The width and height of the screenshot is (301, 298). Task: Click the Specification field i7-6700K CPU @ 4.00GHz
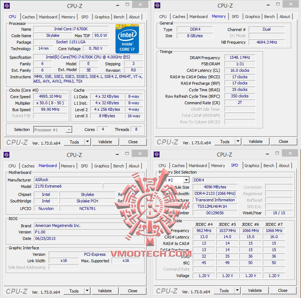88,57
